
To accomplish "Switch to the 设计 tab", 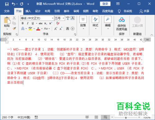I will click(x=38, y=11).
